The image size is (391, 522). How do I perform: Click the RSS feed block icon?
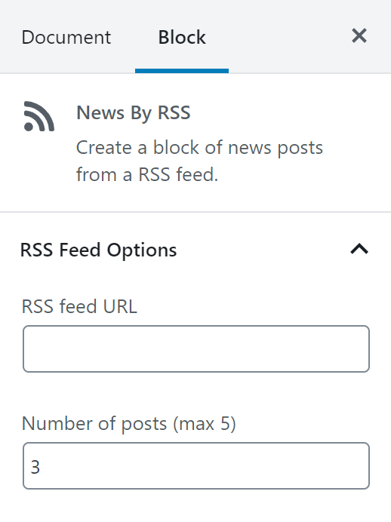[x=39, y=116]
